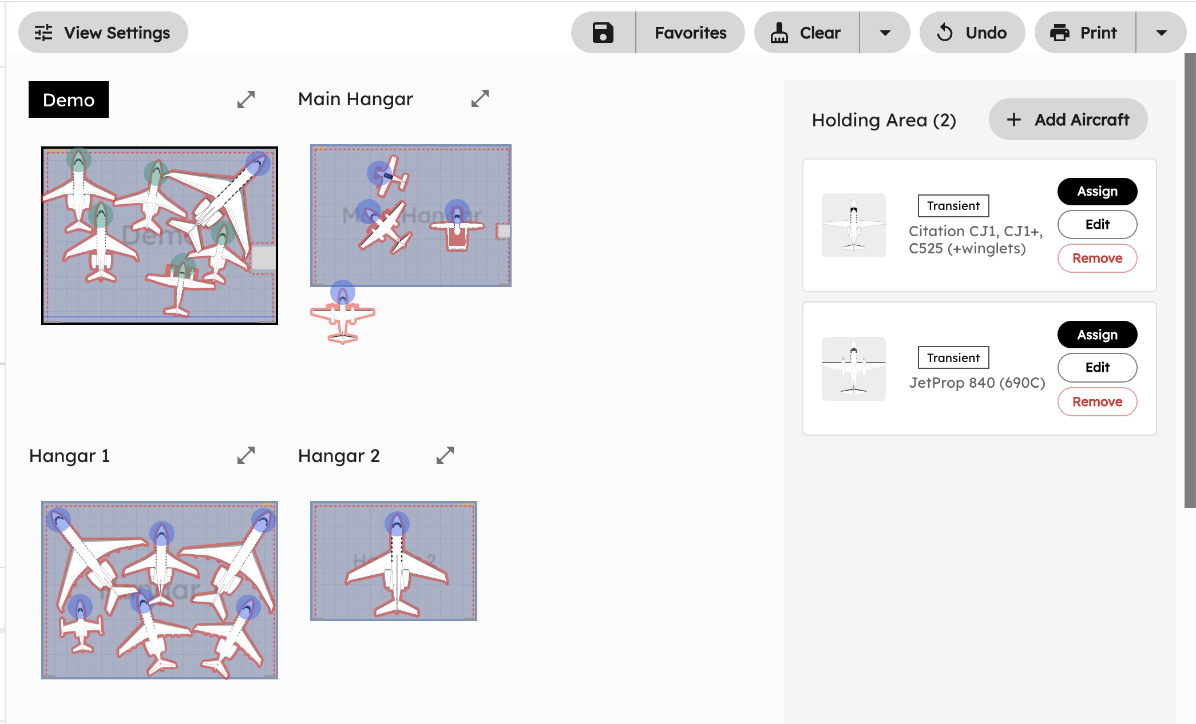Expand the Demo hangar with its diagonal arrow
This screenshot has width=1196, height=724.
coord(245,99)
